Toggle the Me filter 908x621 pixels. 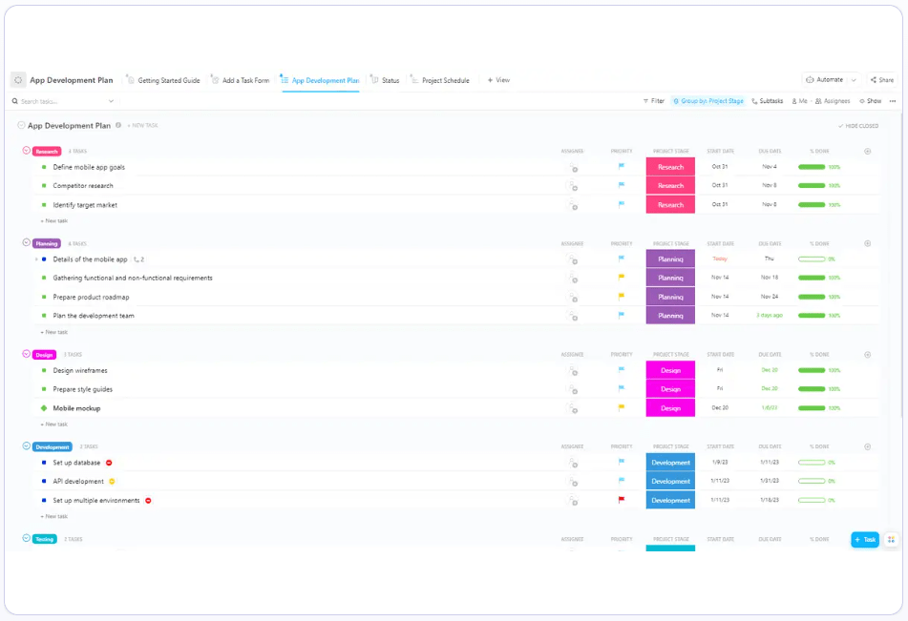799,101
